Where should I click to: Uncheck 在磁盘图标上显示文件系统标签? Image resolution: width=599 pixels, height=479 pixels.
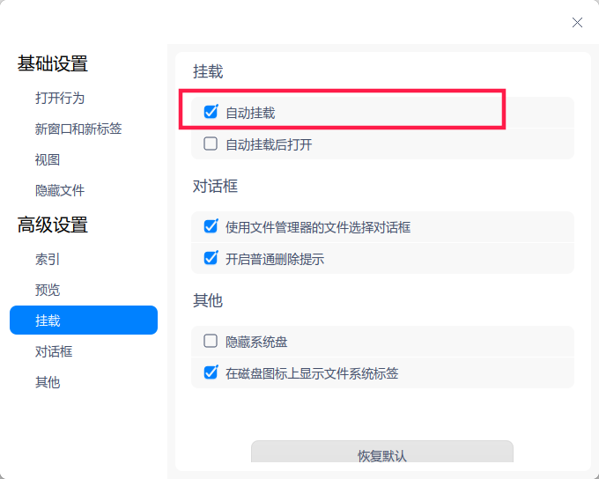tap(211, 373)
